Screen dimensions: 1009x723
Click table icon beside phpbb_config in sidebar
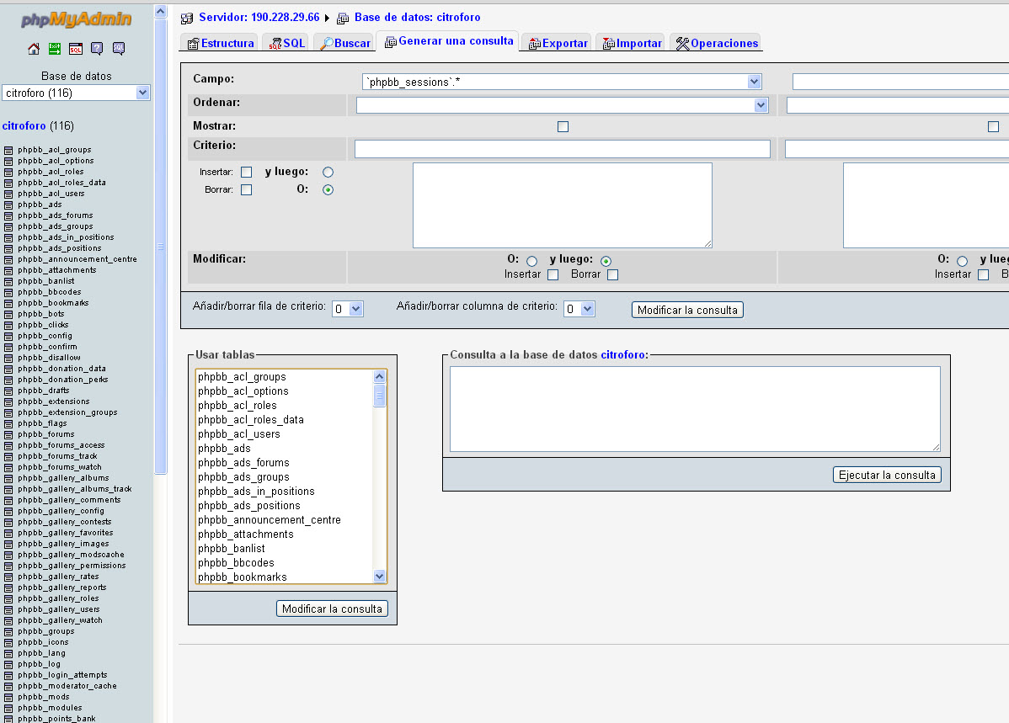tap(8, 337)
